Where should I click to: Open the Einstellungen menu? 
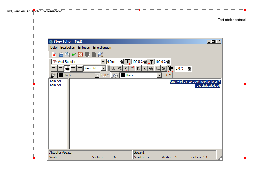point(102,48)
